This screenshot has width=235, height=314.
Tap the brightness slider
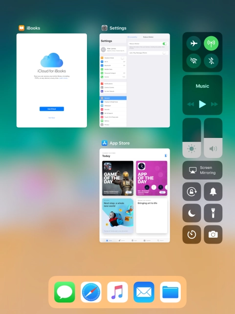(192, 138)
